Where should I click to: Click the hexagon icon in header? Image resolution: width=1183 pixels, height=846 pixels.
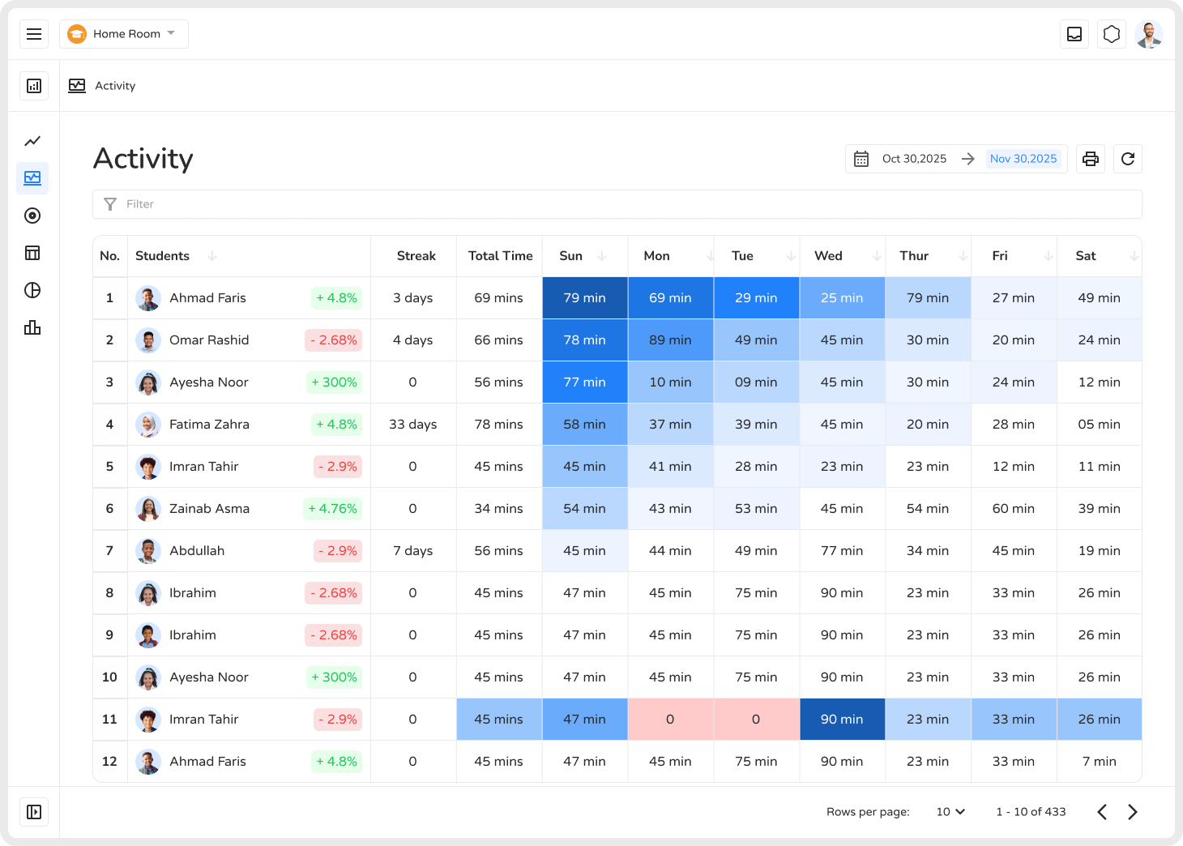click(x=1112, y=34)
